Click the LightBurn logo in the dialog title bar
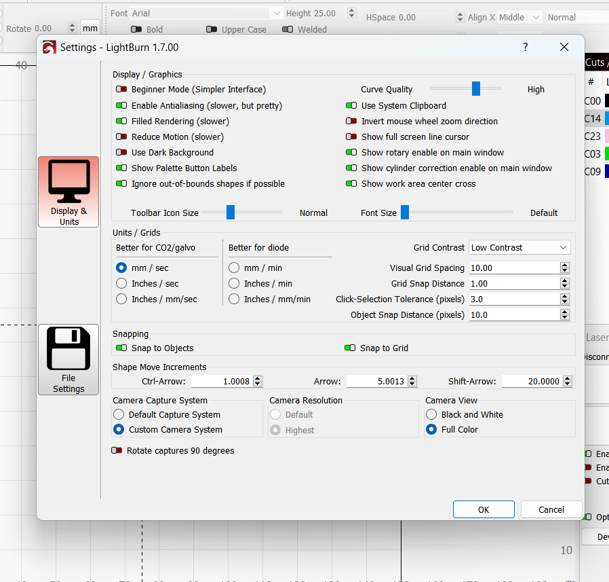609x582 pixels. (x=50, y=48)
